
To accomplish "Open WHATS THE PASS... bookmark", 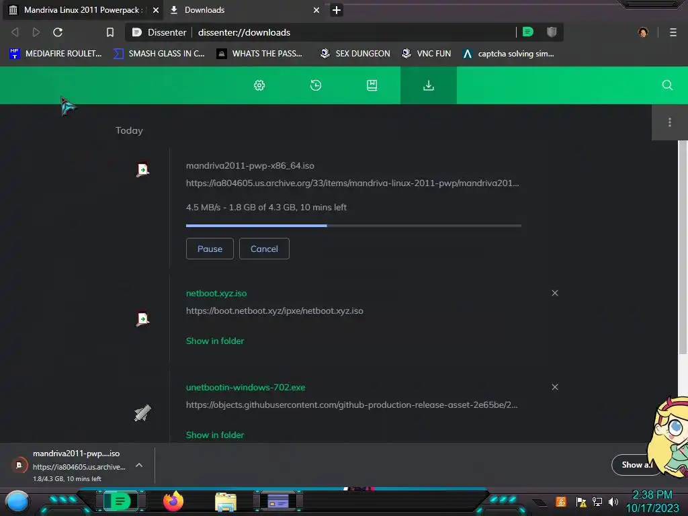I will click(x=259, y=54).
